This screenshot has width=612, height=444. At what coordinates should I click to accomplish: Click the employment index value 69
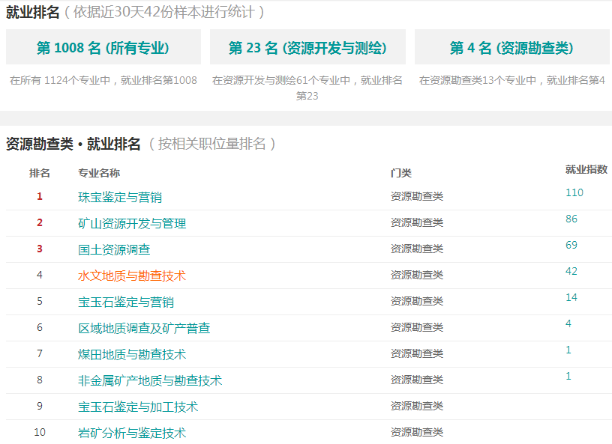click(x=571, y=245)
